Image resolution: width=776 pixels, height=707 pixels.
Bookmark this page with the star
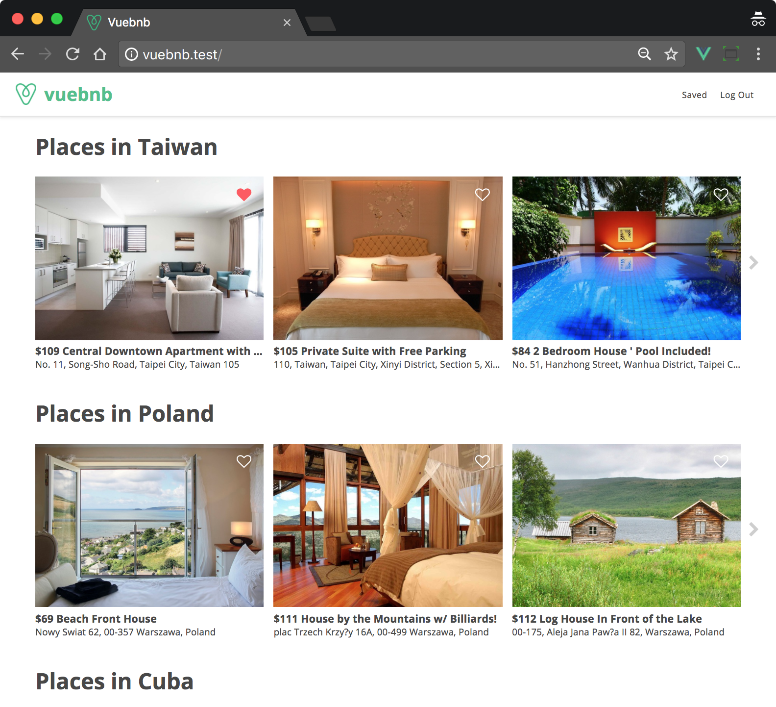point(671,54)
